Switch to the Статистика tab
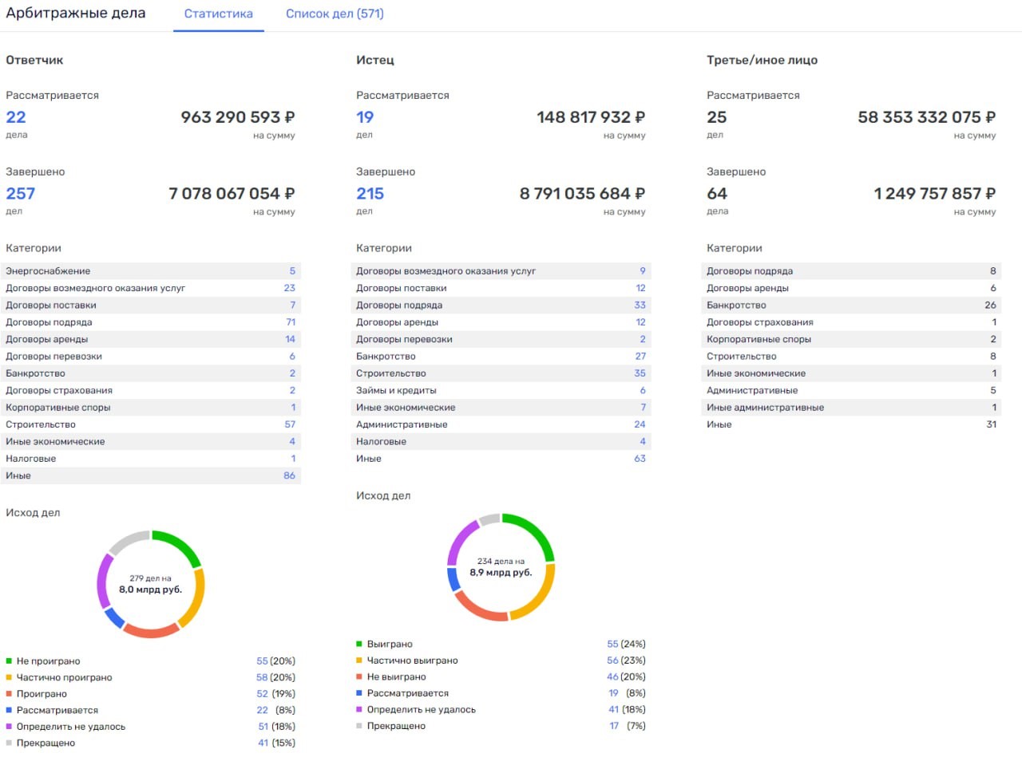The image size is (1022, 757). [219, 14]
